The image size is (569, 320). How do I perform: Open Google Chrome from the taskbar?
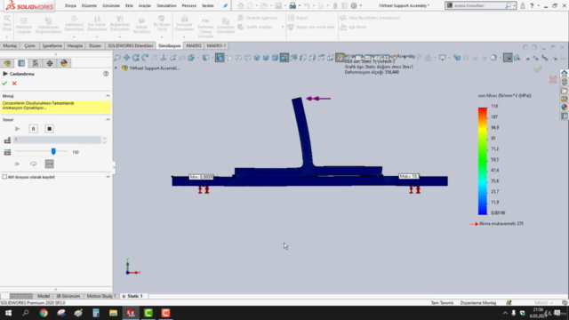click(44, 313)
